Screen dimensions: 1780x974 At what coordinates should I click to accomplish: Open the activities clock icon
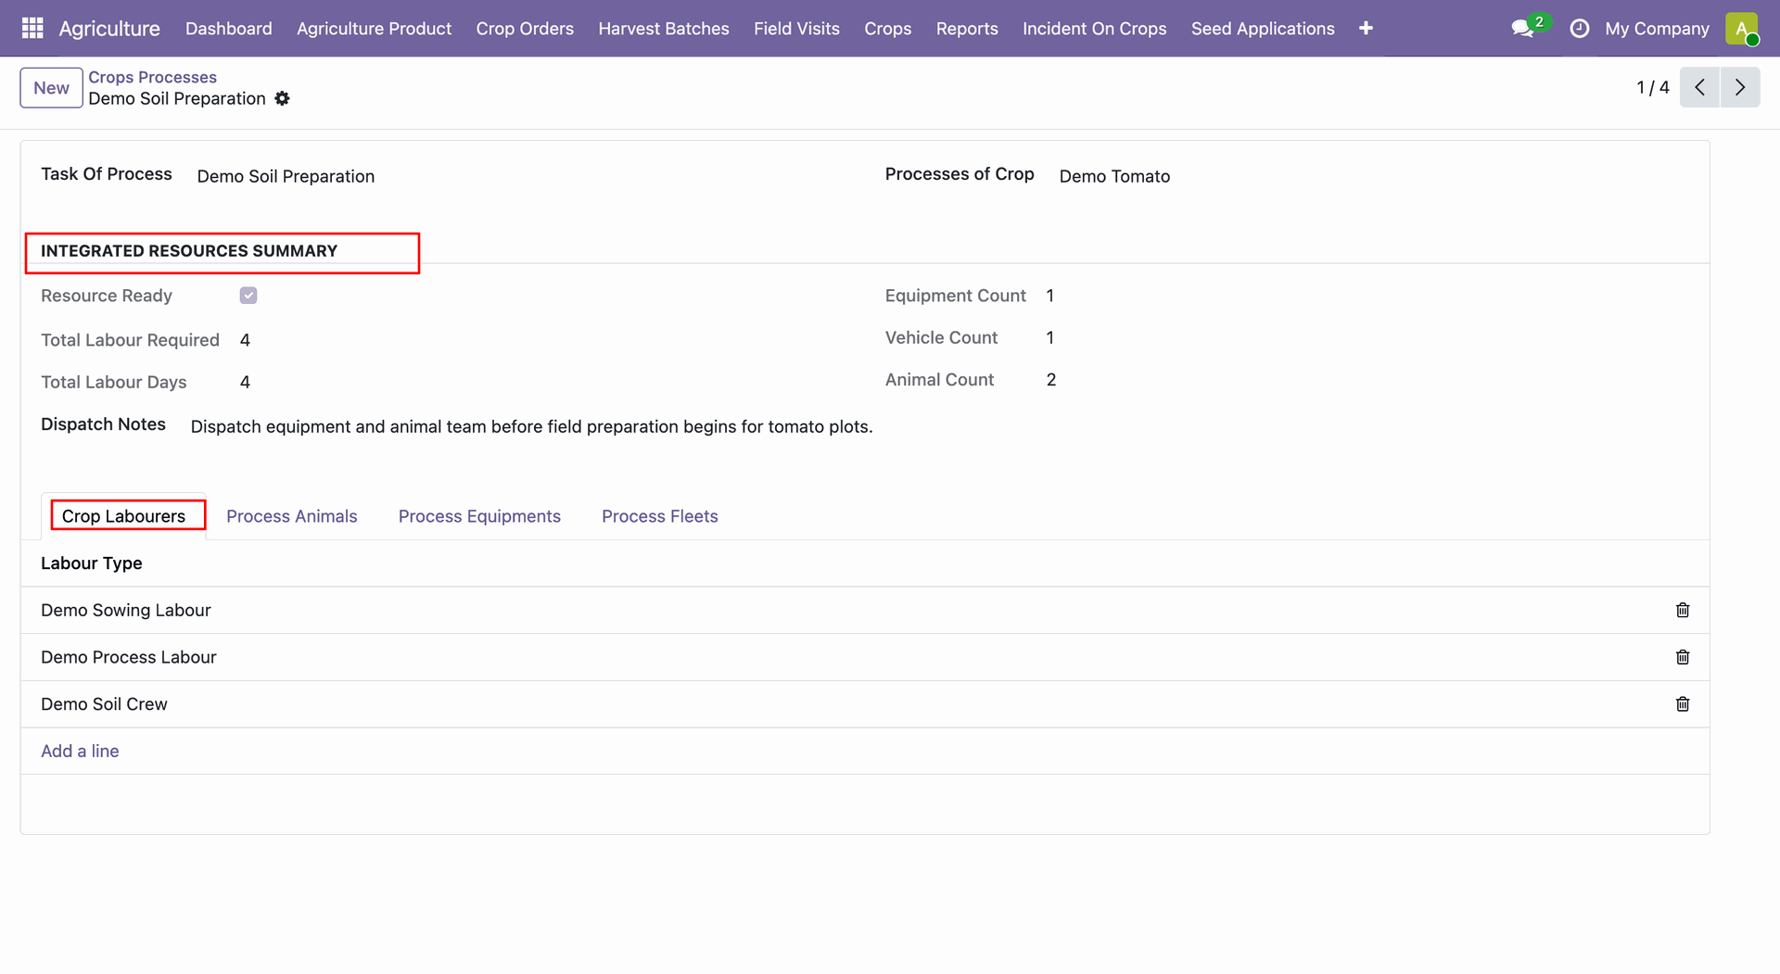click(1579, 29)
